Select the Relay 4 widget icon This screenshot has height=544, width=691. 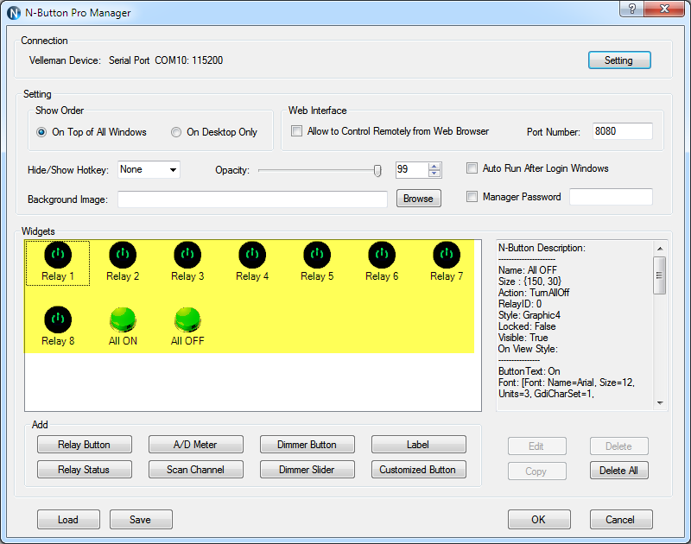click(252, 255)
